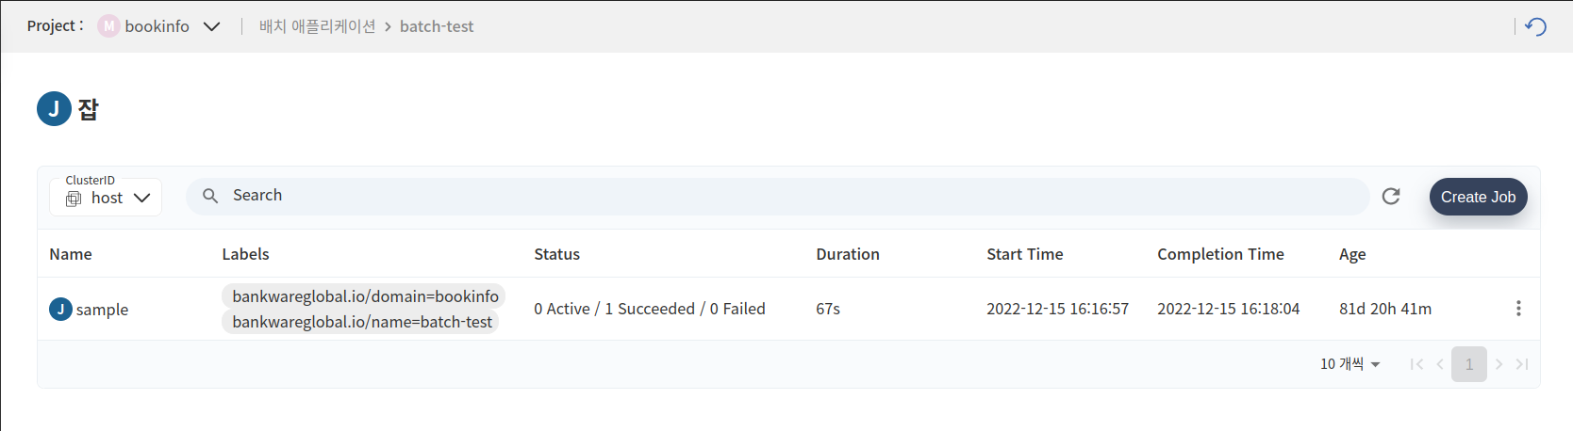Image resolution: width=1573 pixels, height=431 pixels.
Task: Open the sample job link
Action: pyautogui.click(x=102, y=310)
